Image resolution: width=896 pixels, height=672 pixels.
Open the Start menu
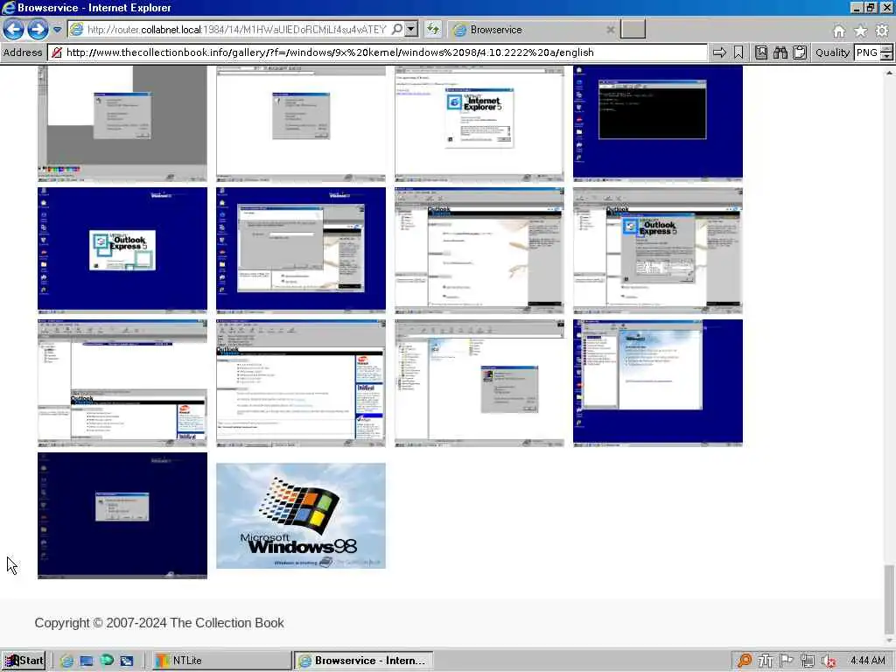pyautogui.click(x=23, y=661)
